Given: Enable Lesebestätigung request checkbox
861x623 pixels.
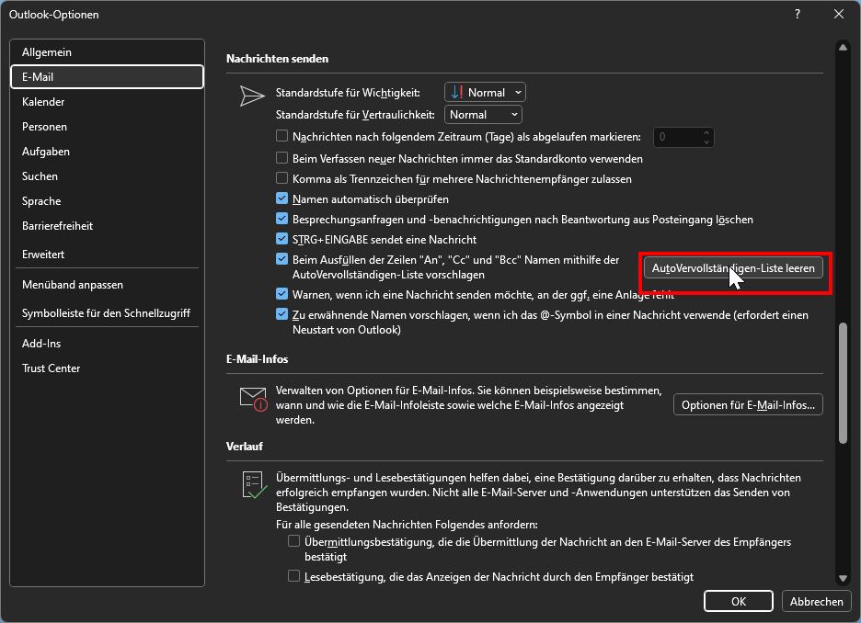Looking at the screenshot, I should (x=294, y=576).
